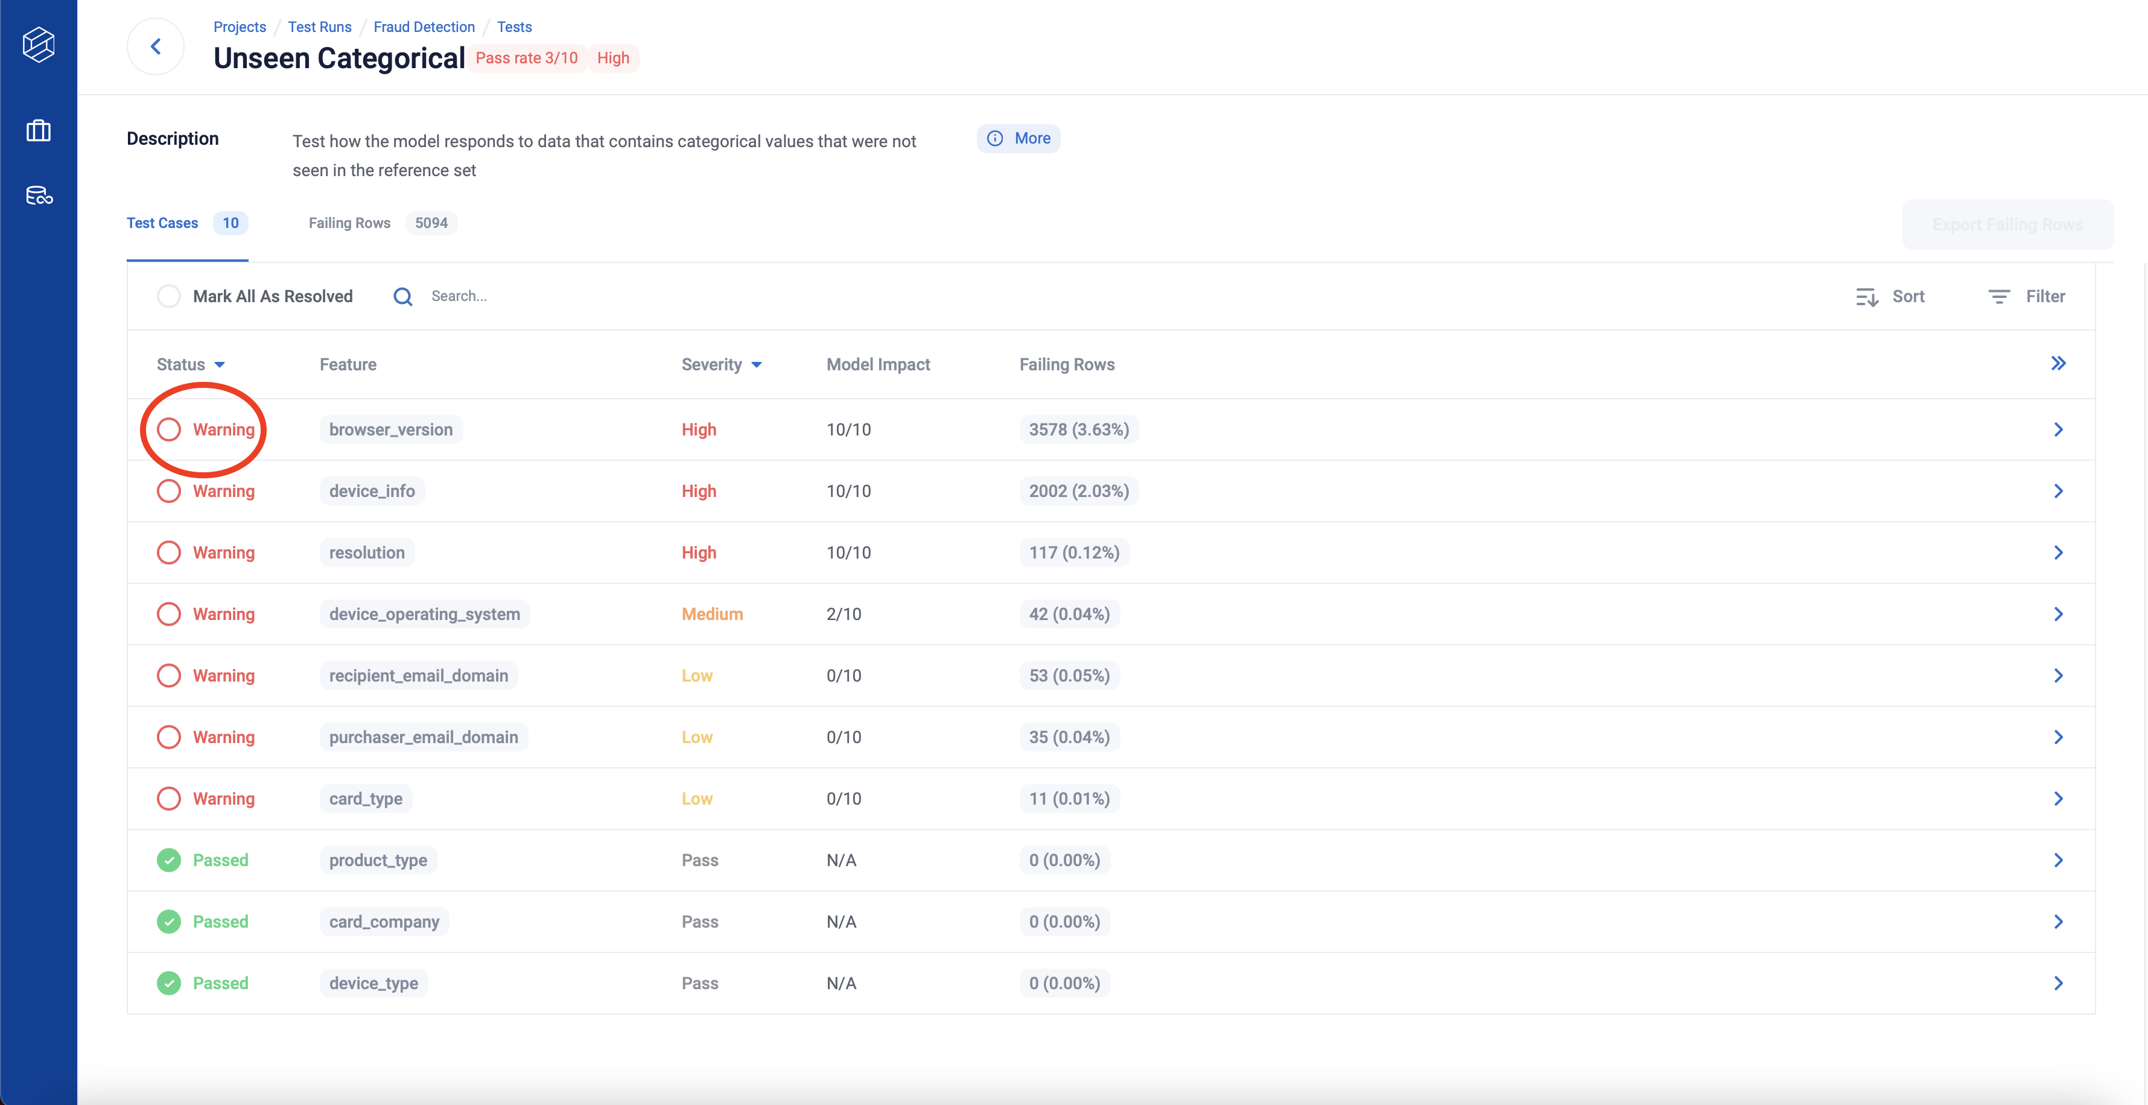
Task: Click the browser_version feature tag
Action: pyautogui.click(x=391, y=430)
